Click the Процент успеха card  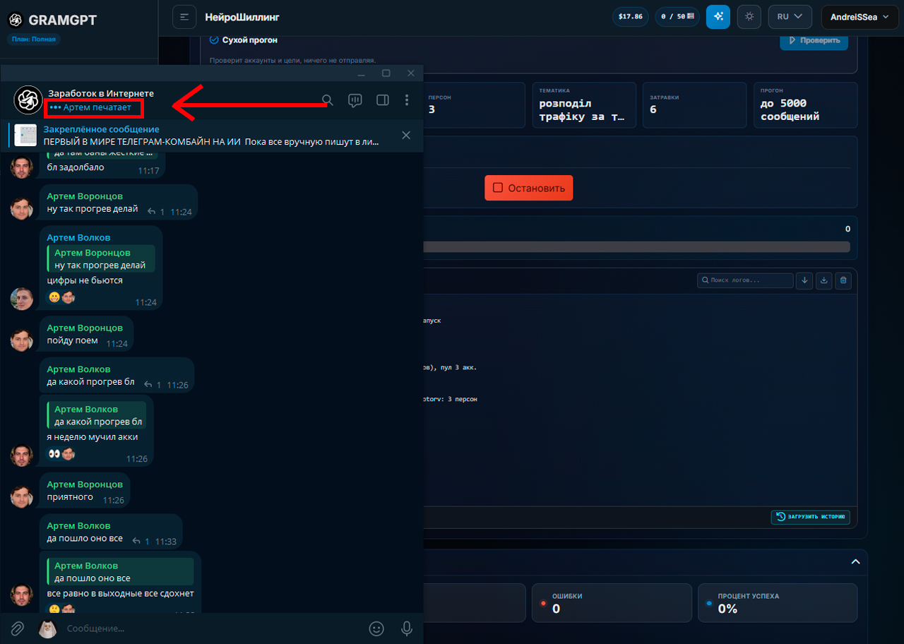click(x=778, y=602)
